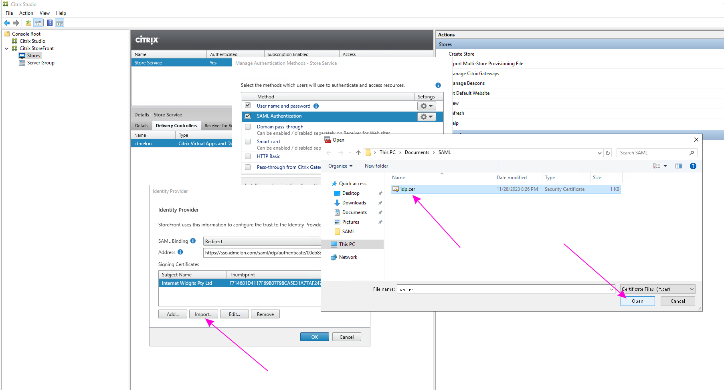This screenshot has width=724, height=390.
Task: Open Quick access in navigation pane
Action: click(x=352, y=184)
